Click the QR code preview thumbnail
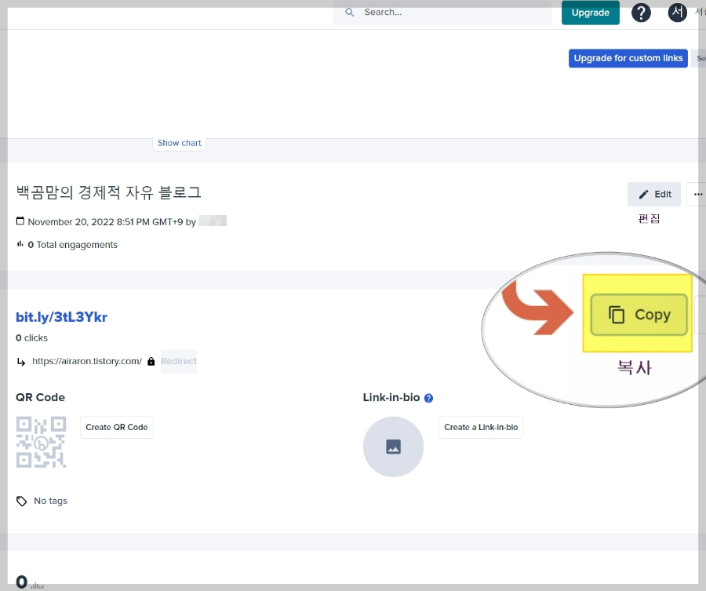 [x=41, y=441]
